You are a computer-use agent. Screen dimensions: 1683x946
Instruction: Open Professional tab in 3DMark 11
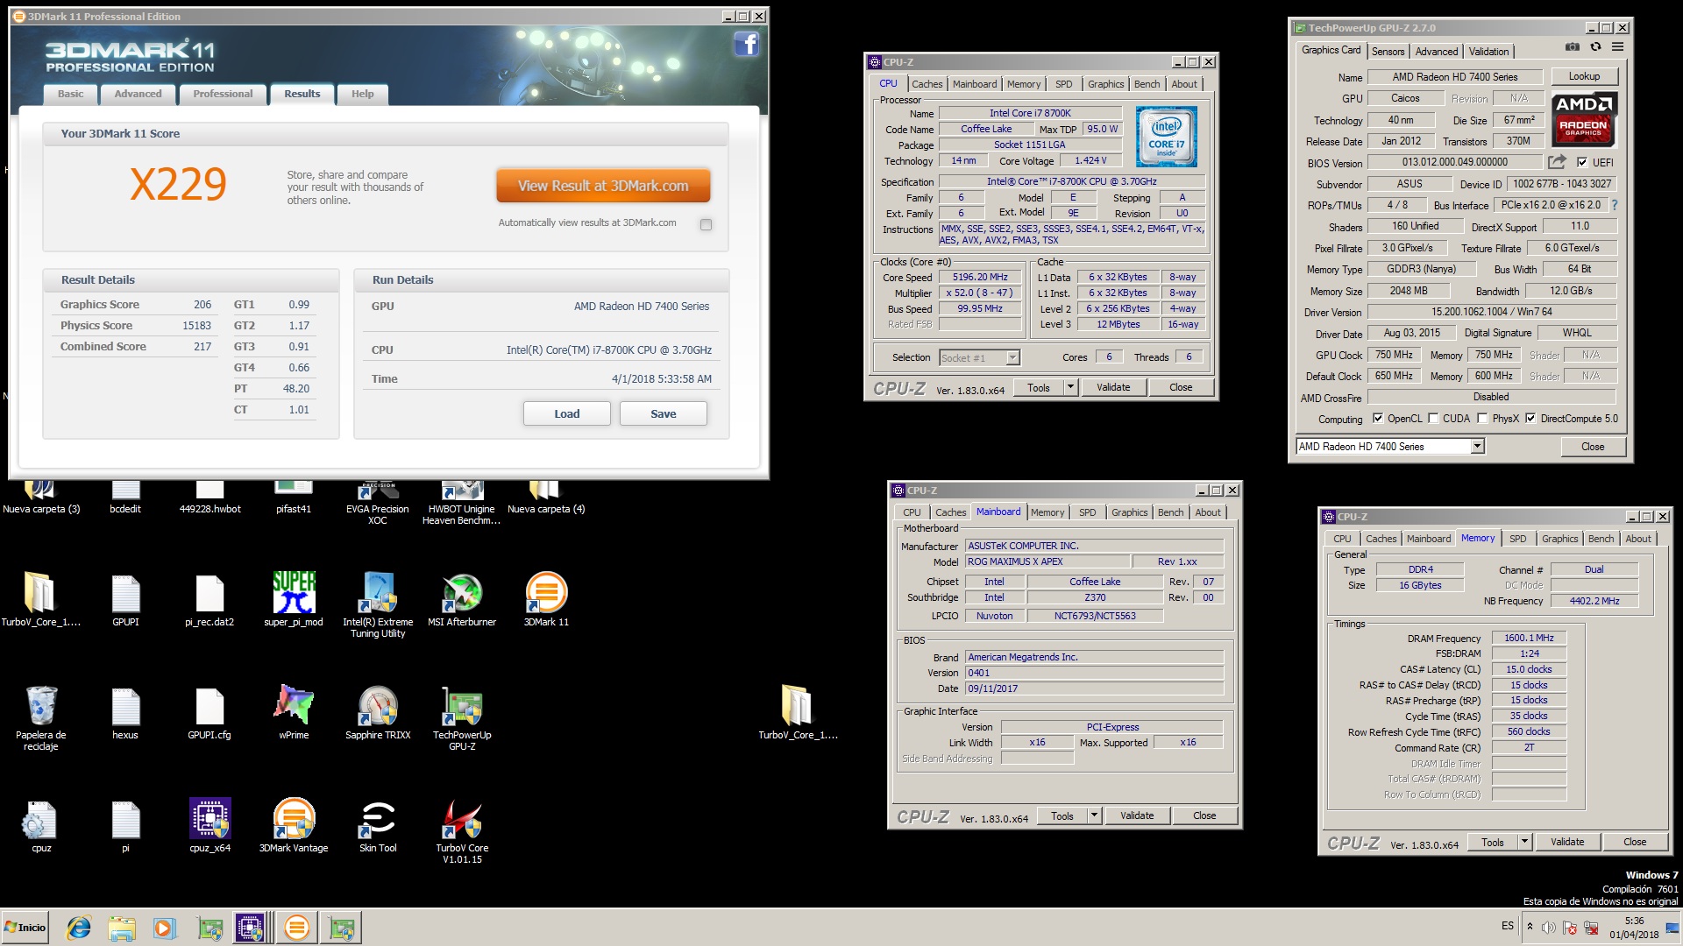tap(223, 94)
